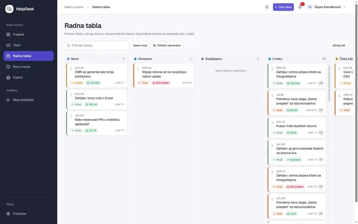The height and width of the screenshot is (224, 358).
Task: Open Moja statistika menu item
Action: (28, 100)
